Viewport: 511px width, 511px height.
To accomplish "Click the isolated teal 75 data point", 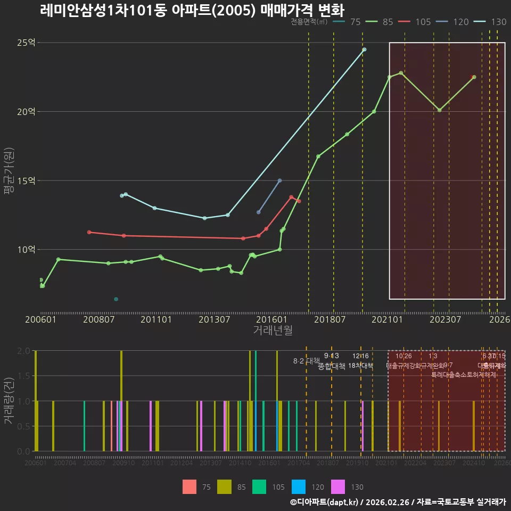I will click(116, 299).
